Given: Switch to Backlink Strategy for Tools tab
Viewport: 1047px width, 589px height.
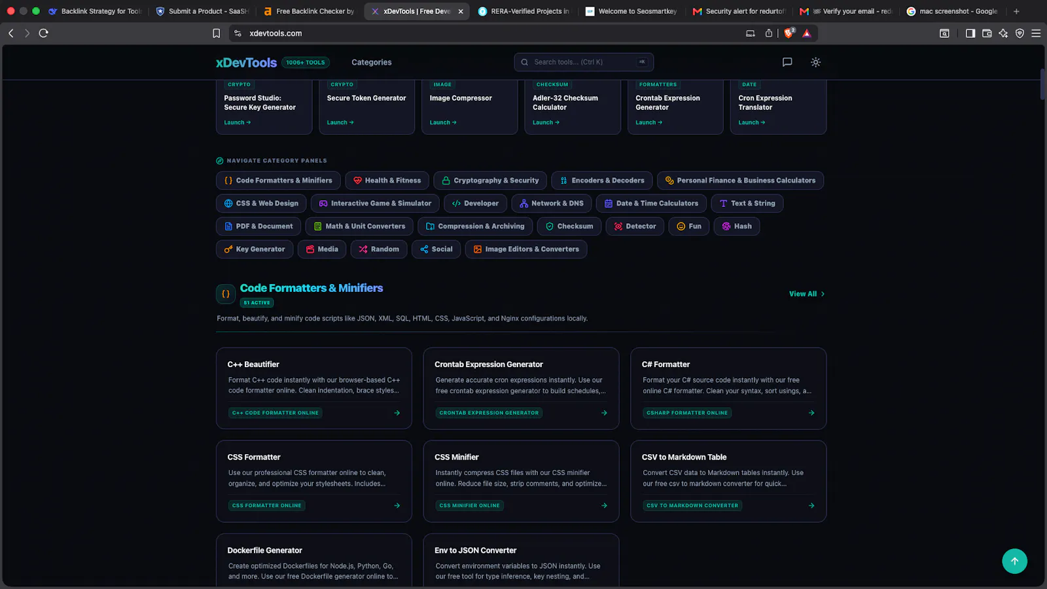Looking at the screenshot, I should [96, 11].
